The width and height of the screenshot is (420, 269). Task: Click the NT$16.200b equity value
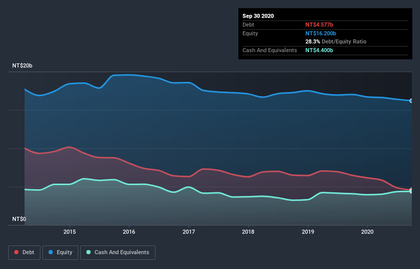321,33
